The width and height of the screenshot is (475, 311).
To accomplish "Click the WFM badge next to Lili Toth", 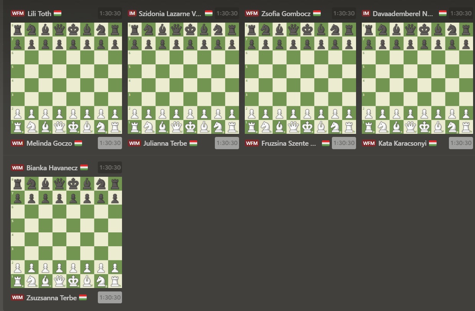I will click(18, 13).
